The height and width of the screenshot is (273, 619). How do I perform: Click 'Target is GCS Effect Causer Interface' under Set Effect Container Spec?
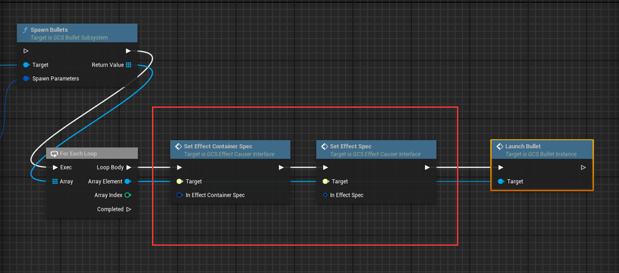point(229,154)
